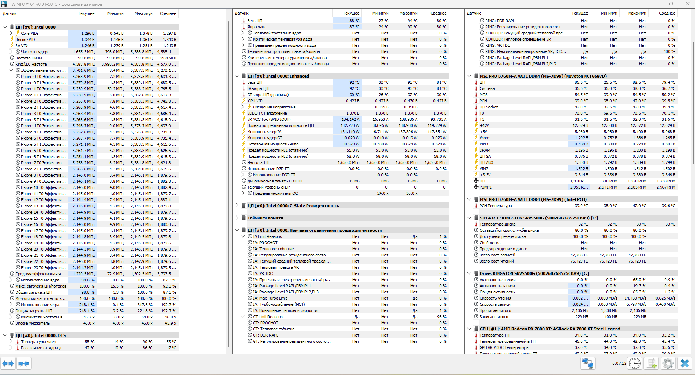Click the lightning icon beside Vcore
Image resolution: width=695 pixels, height=375 pixels.
pyautogui.click(x=476, y=138)
